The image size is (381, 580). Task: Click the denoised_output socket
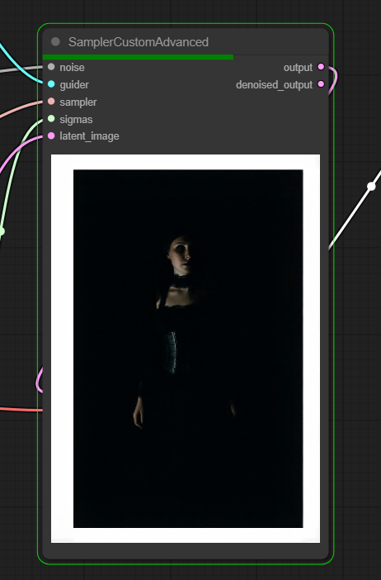(321, 84)
